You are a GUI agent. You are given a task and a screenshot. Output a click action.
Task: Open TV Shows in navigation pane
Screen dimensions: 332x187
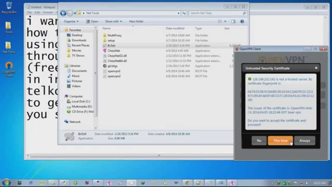[x=78, y=56]
